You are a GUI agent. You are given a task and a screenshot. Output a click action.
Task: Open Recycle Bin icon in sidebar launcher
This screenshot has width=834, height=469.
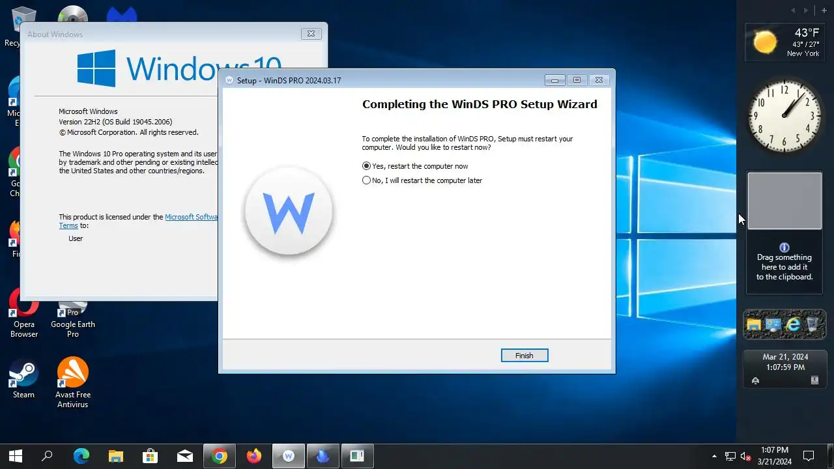point(812,324)
